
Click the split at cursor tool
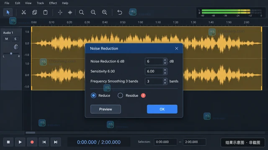60,12
